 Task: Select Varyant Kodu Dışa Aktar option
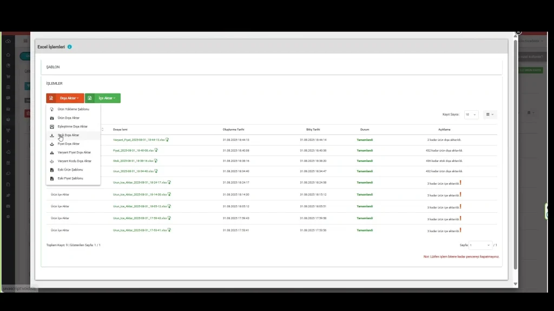coord(74,161)
